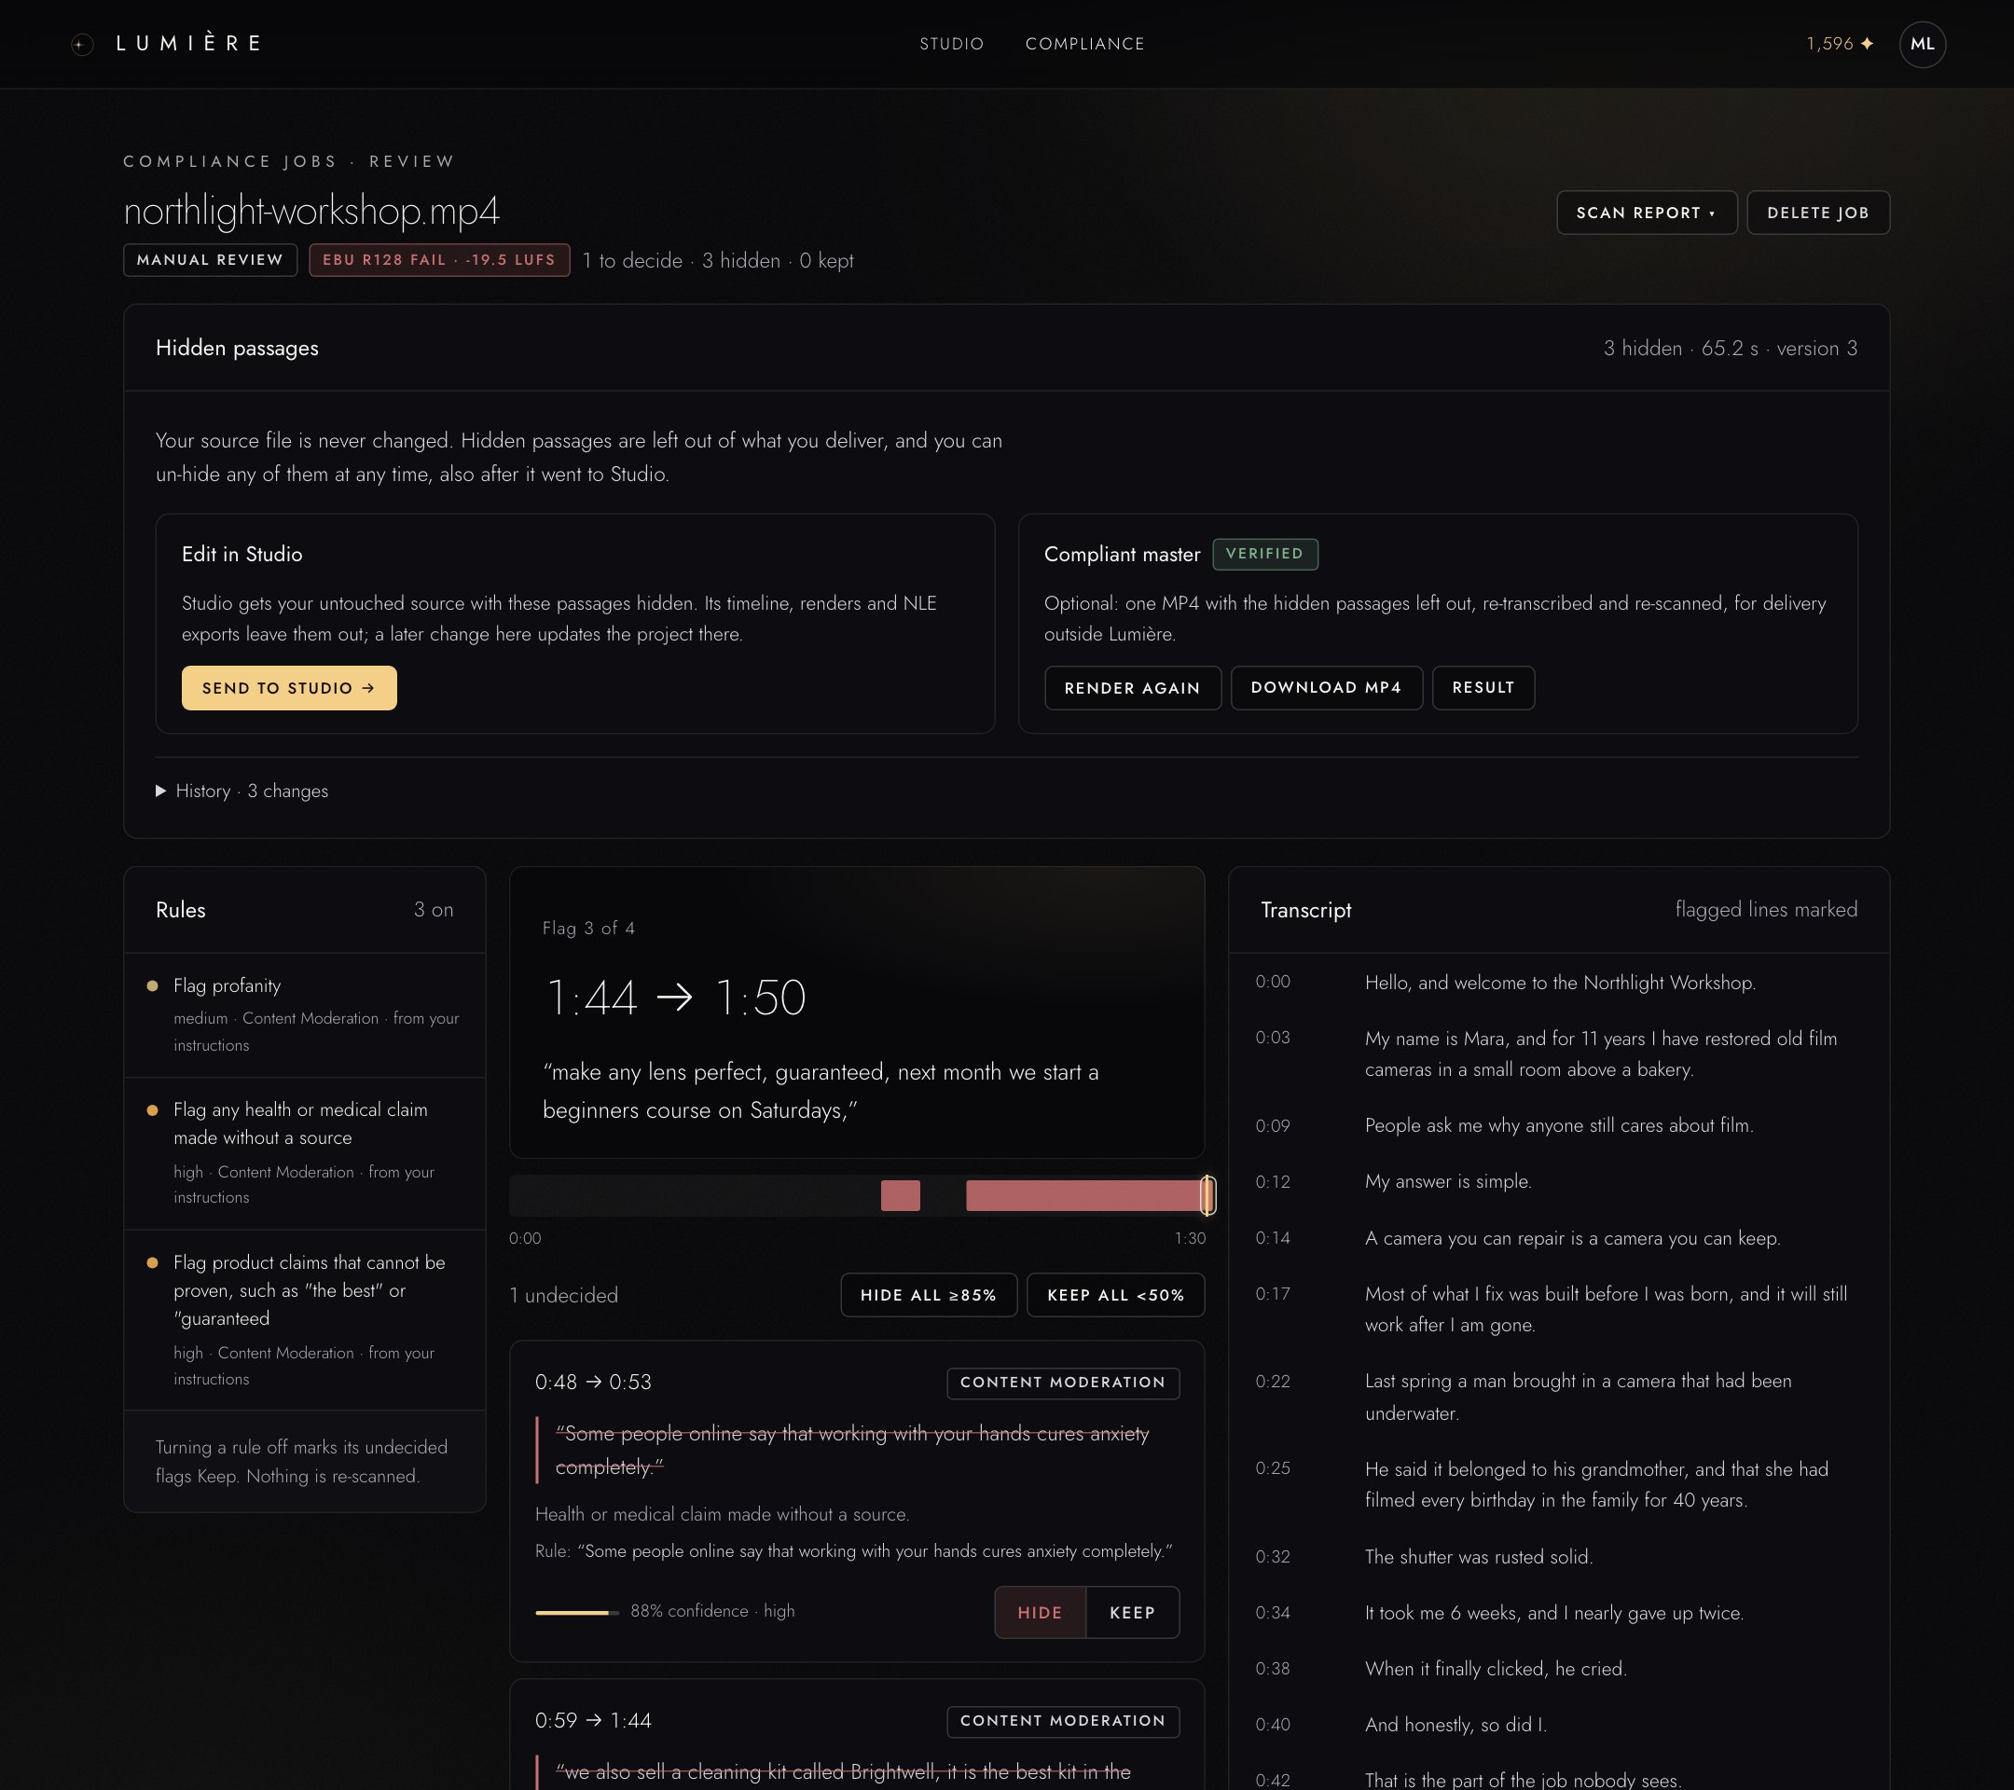This screenshot has height=1790, width=2014.
Task: Click the credits star icon
Action: pyautogui.click(x=1866, y=45)
